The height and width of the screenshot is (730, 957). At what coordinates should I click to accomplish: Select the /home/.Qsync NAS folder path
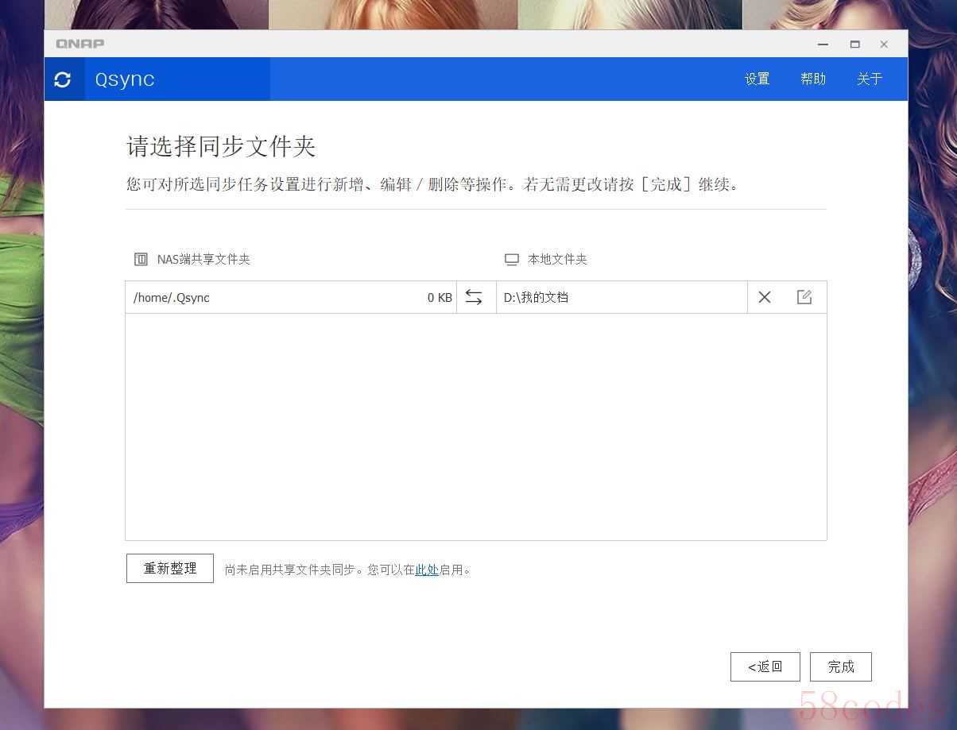pyautogui.click(x=172, y=298)
